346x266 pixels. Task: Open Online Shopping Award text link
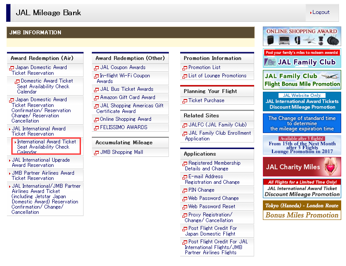(125, 119)
